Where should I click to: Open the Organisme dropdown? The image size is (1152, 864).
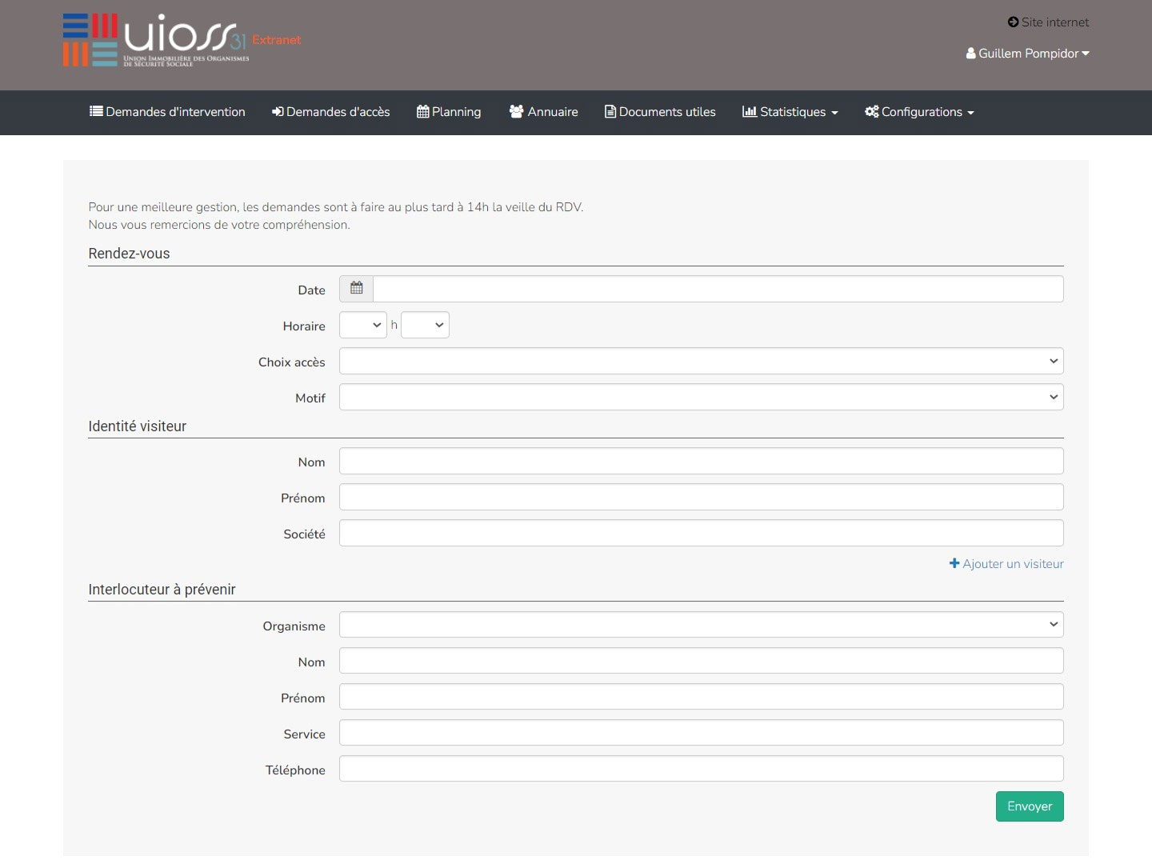(702, 625)
